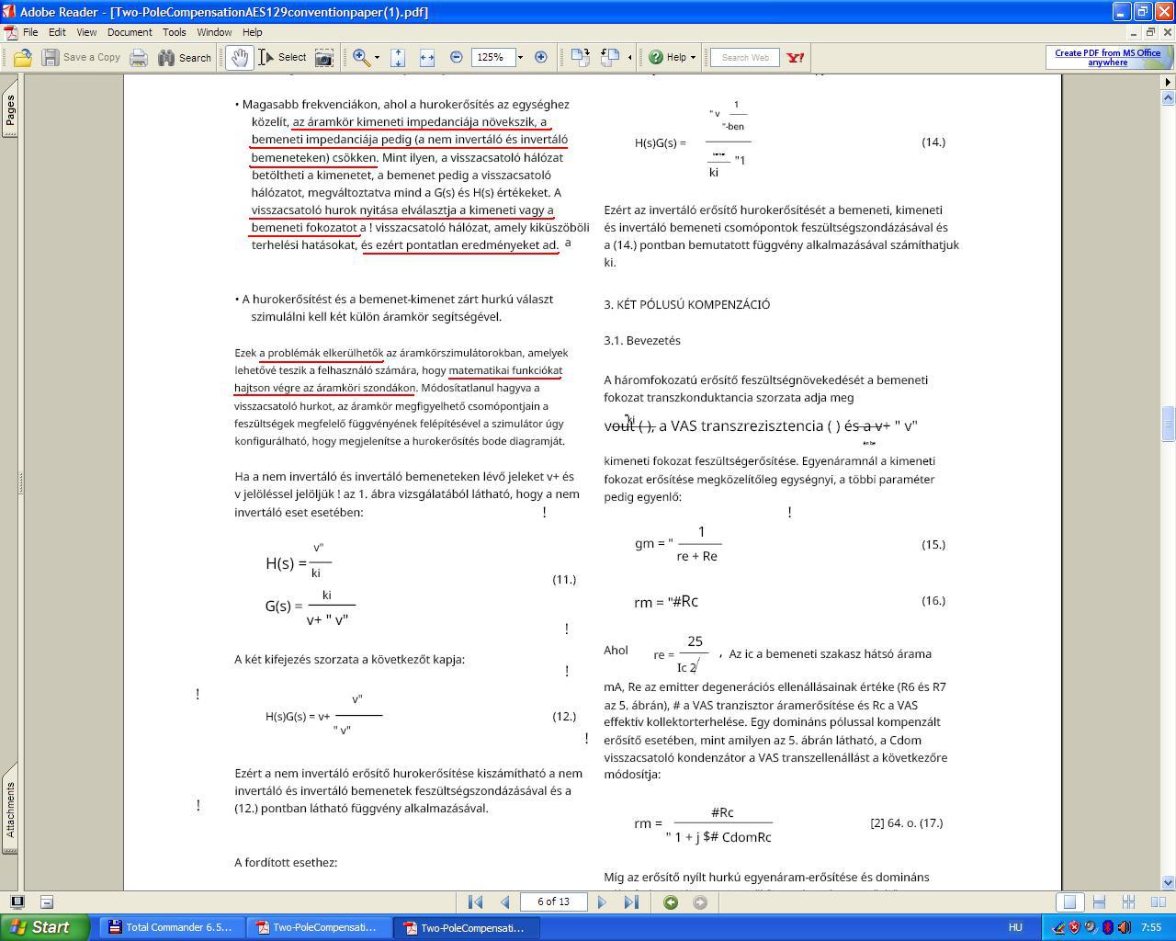The image size is (1176, 941).
Task: Click the red security shield tray icon
Action: coord(1074,927)
